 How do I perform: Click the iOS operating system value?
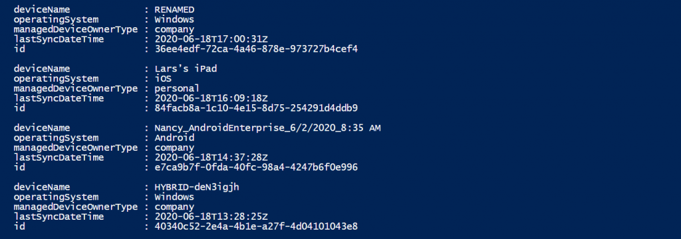click(164, 78)
